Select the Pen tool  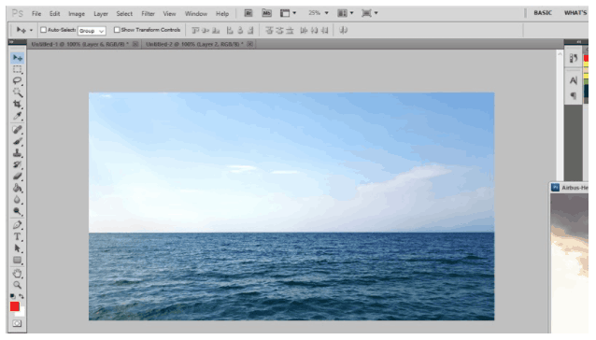tap(18, 225)
